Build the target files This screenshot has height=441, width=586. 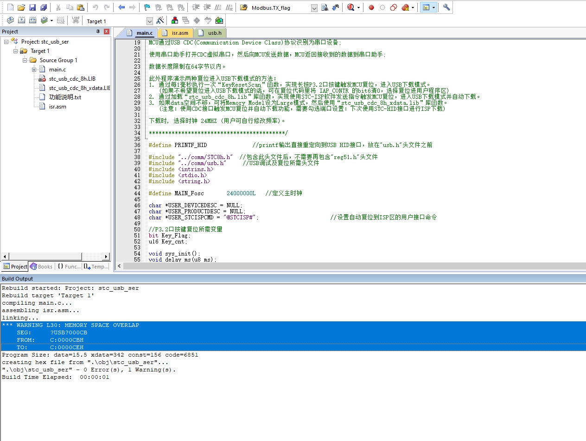click(x=21, y=20)
